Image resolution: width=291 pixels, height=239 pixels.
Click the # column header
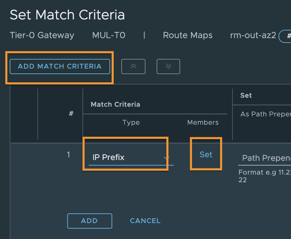pos(71,113)
